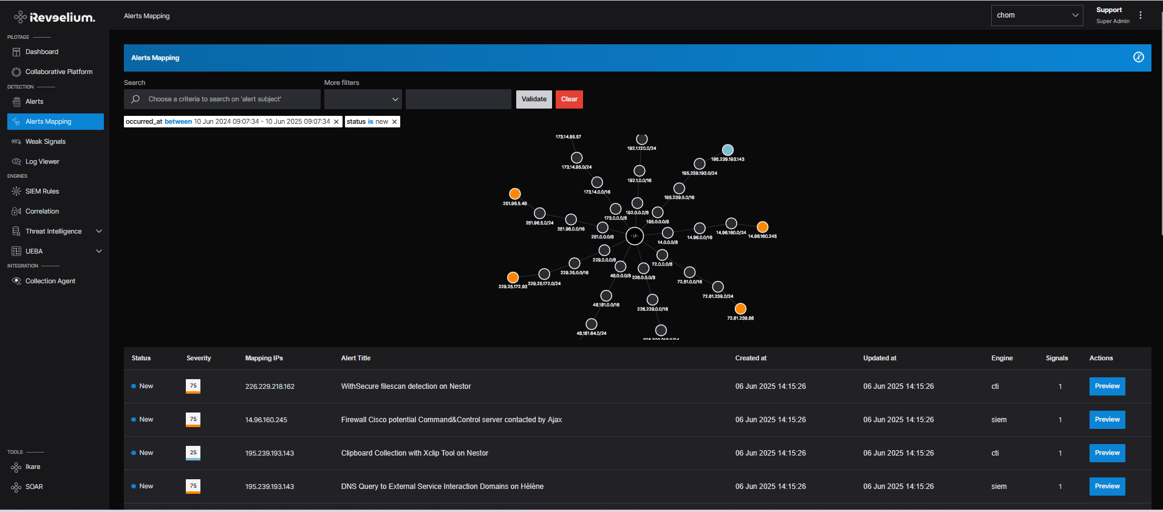Click mapping IP 226.229.218.162
The width and height of the screenshot is (1163, 512).
270,386
